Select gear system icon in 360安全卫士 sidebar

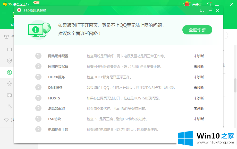click(x=9, y=83)
